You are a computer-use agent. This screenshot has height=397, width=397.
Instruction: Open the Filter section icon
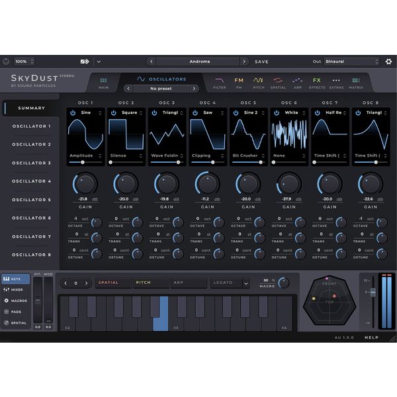219,81
